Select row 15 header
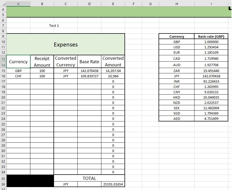 [3, 71]
